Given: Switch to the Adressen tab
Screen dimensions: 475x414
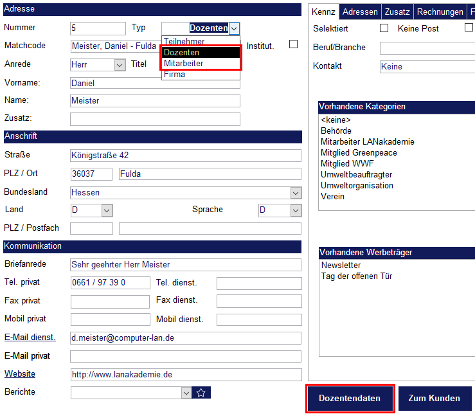Looking at the screenshot, I should point(360,12).
